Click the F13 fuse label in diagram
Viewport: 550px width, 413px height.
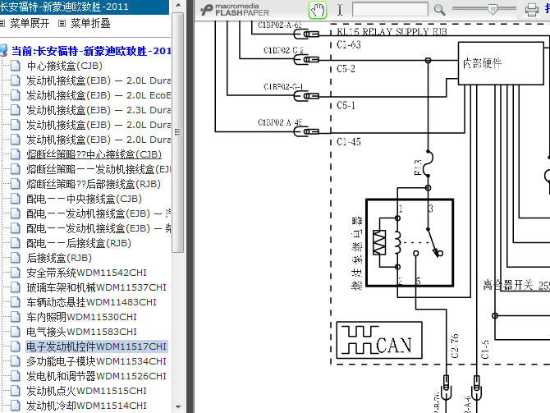418,167
